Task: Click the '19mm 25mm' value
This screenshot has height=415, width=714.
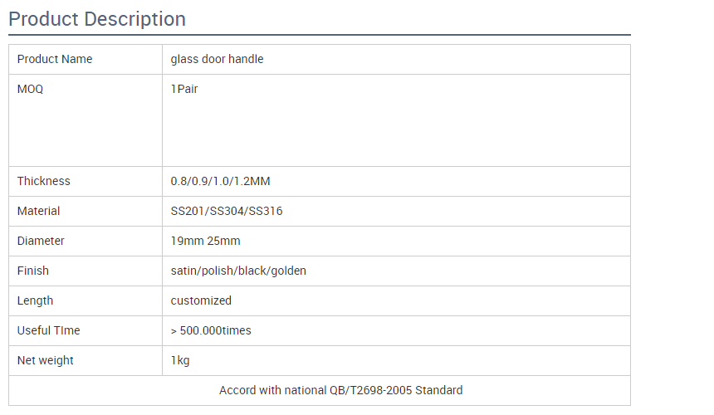Action: [x=206, y=241]
